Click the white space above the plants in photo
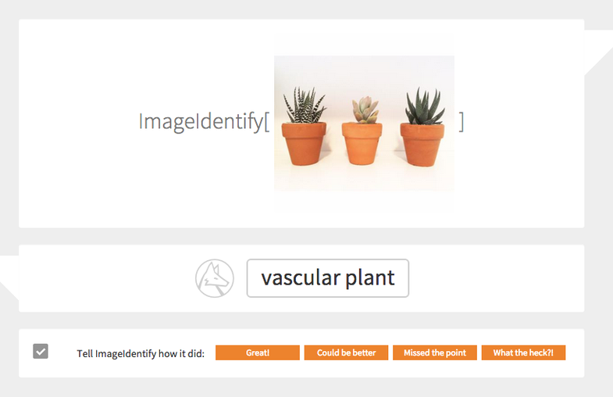This screenshot has height=397, width=613. [364, 66]
